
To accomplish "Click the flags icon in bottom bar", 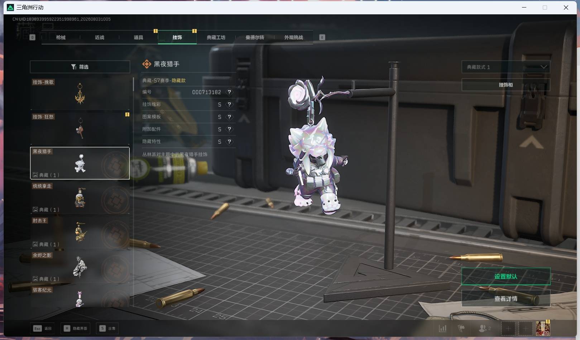I will 461,328.
